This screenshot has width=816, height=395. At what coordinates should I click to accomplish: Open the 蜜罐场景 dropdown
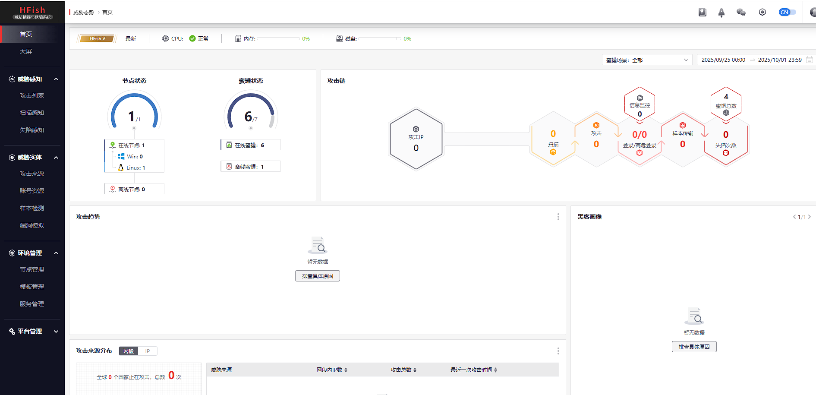pyautogui.click(x=646, y=60)
